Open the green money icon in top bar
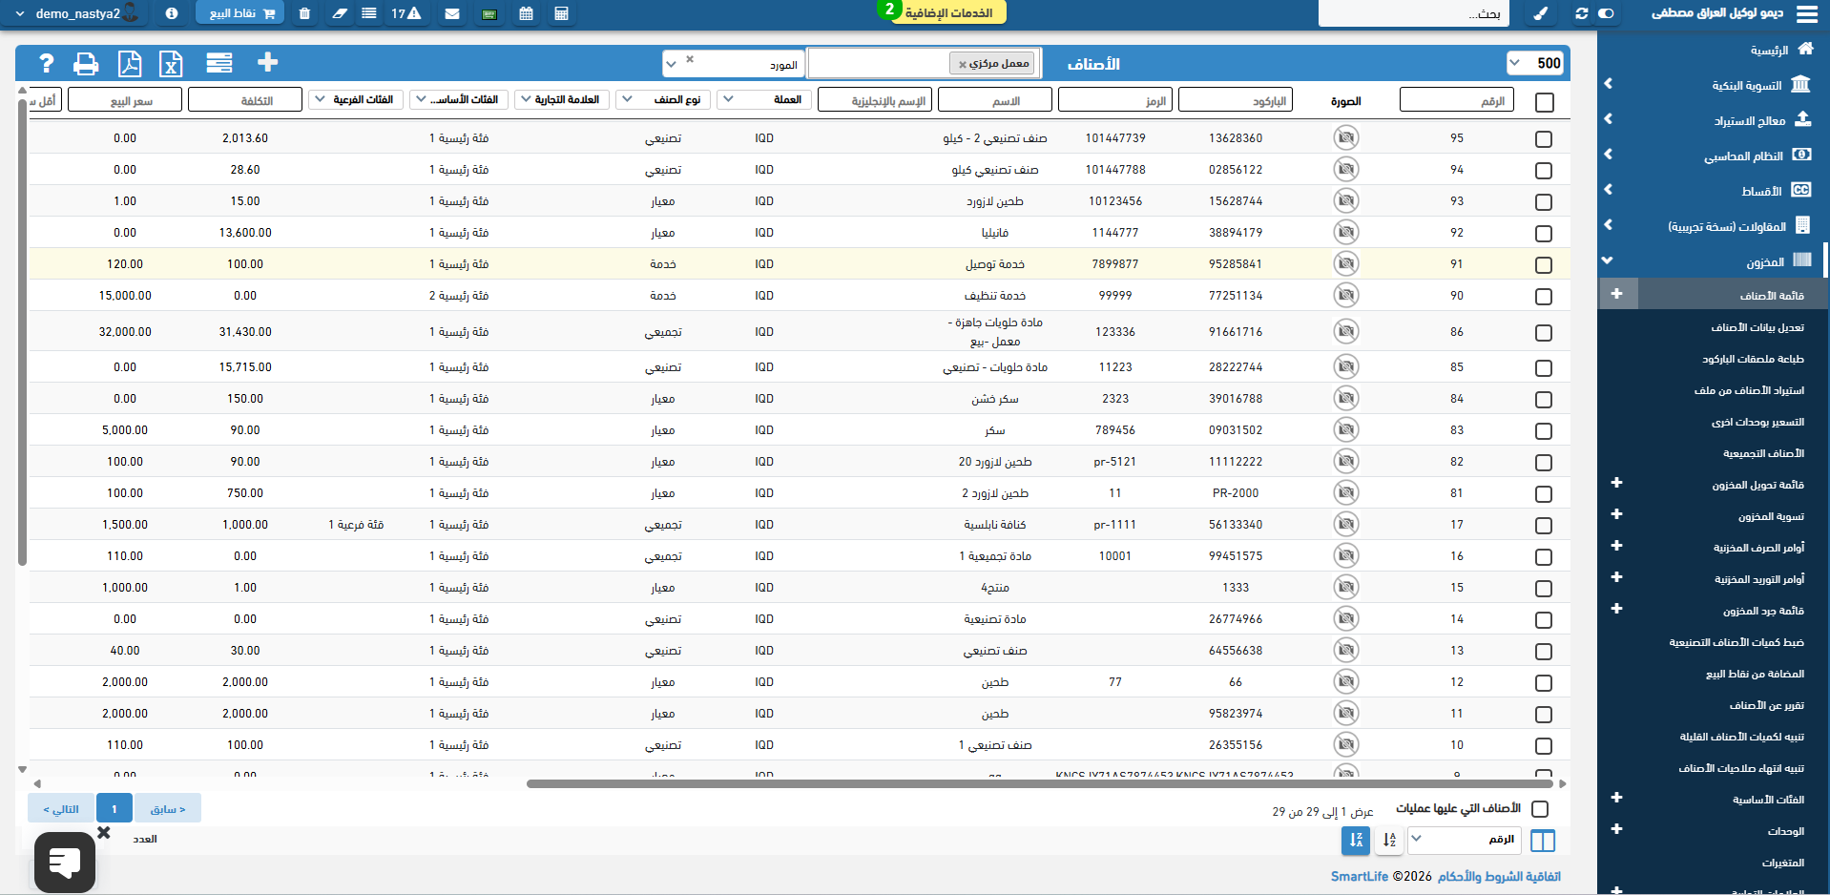This screenshot has height=895, width=1830. click(x=489, y=14)
